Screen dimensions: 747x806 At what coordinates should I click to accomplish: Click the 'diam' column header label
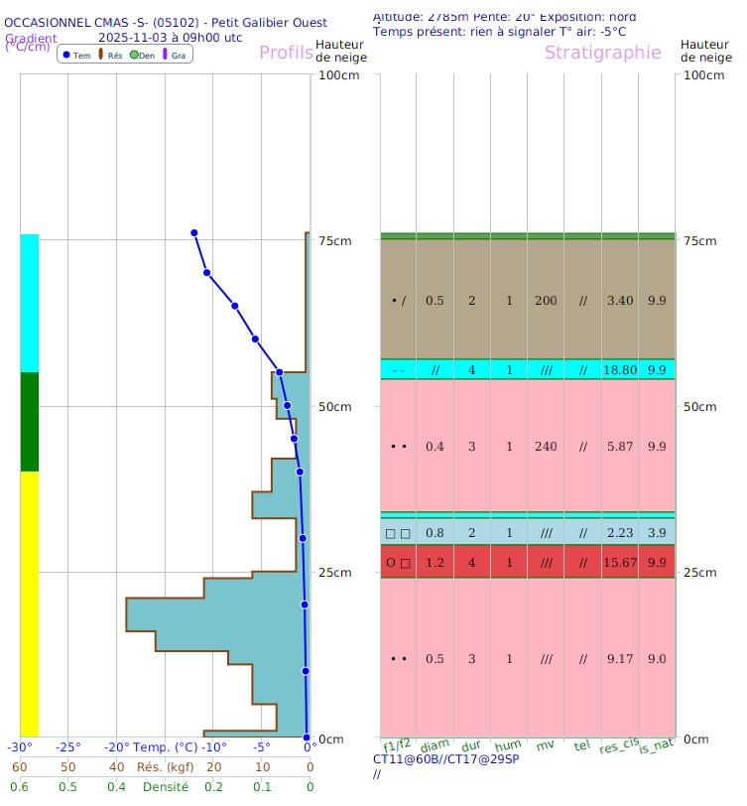click(434, 746)
